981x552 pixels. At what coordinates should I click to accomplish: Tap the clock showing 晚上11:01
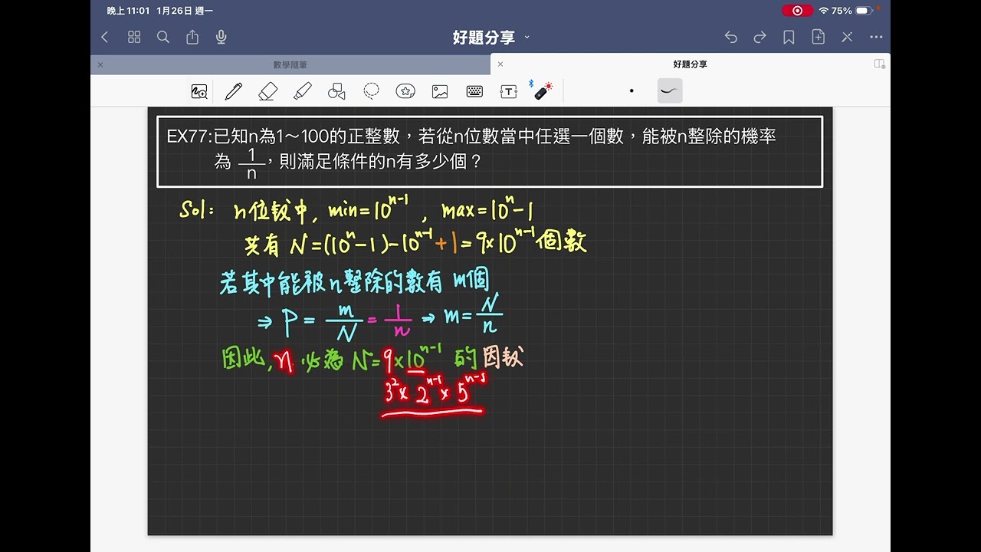click(x=128, y=11)
